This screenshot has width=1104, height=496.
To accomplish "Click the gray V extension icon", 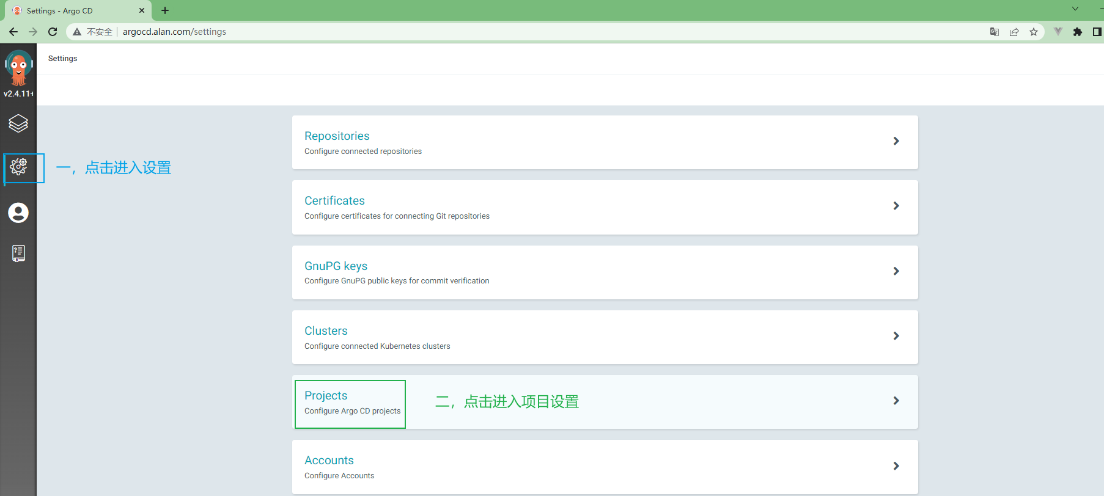I will (1058, 32).
